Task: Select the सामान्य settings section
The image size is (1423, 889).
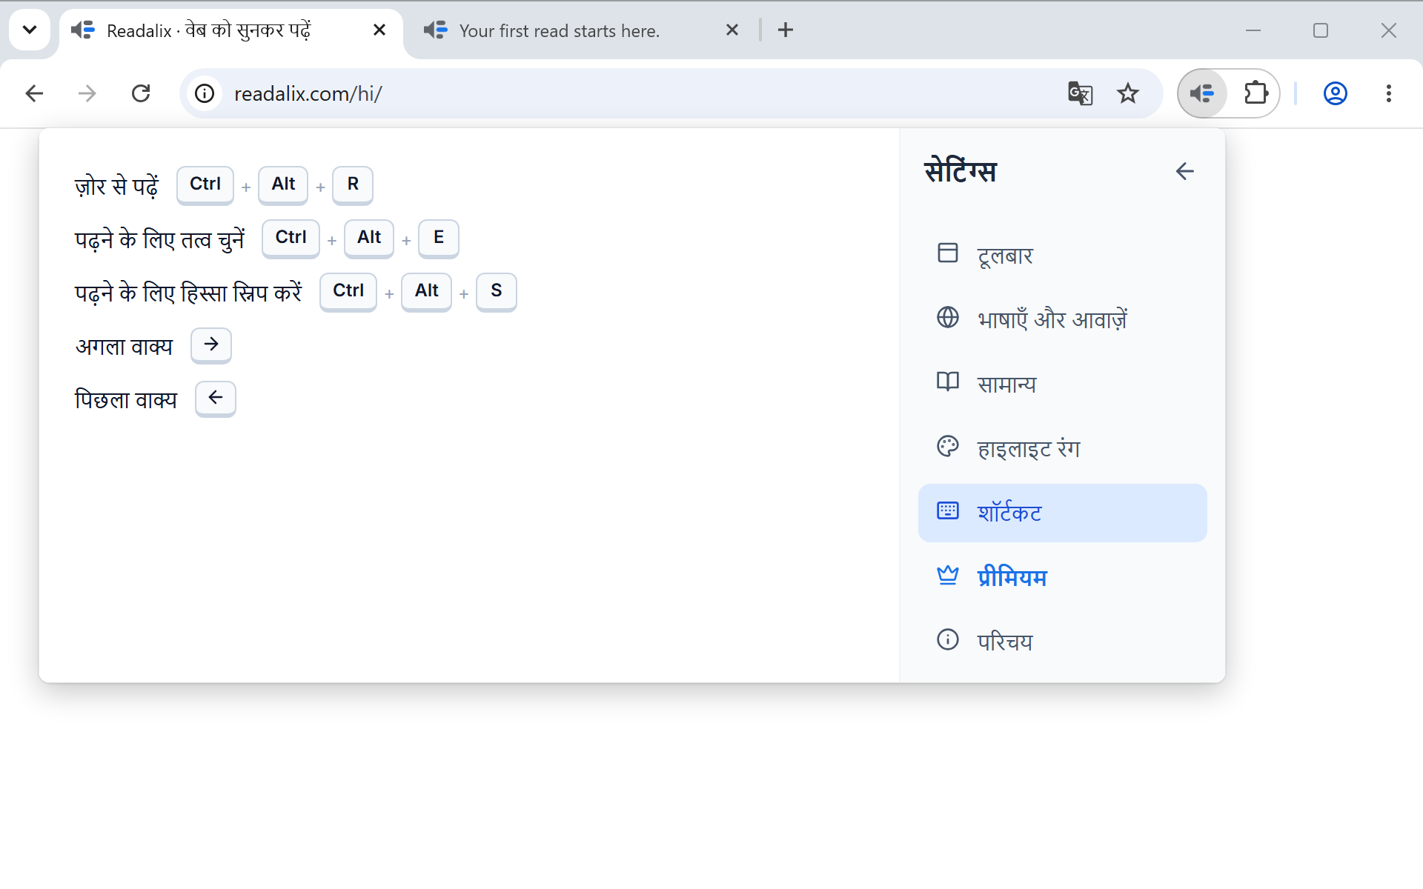Action: pos(1062,384)
